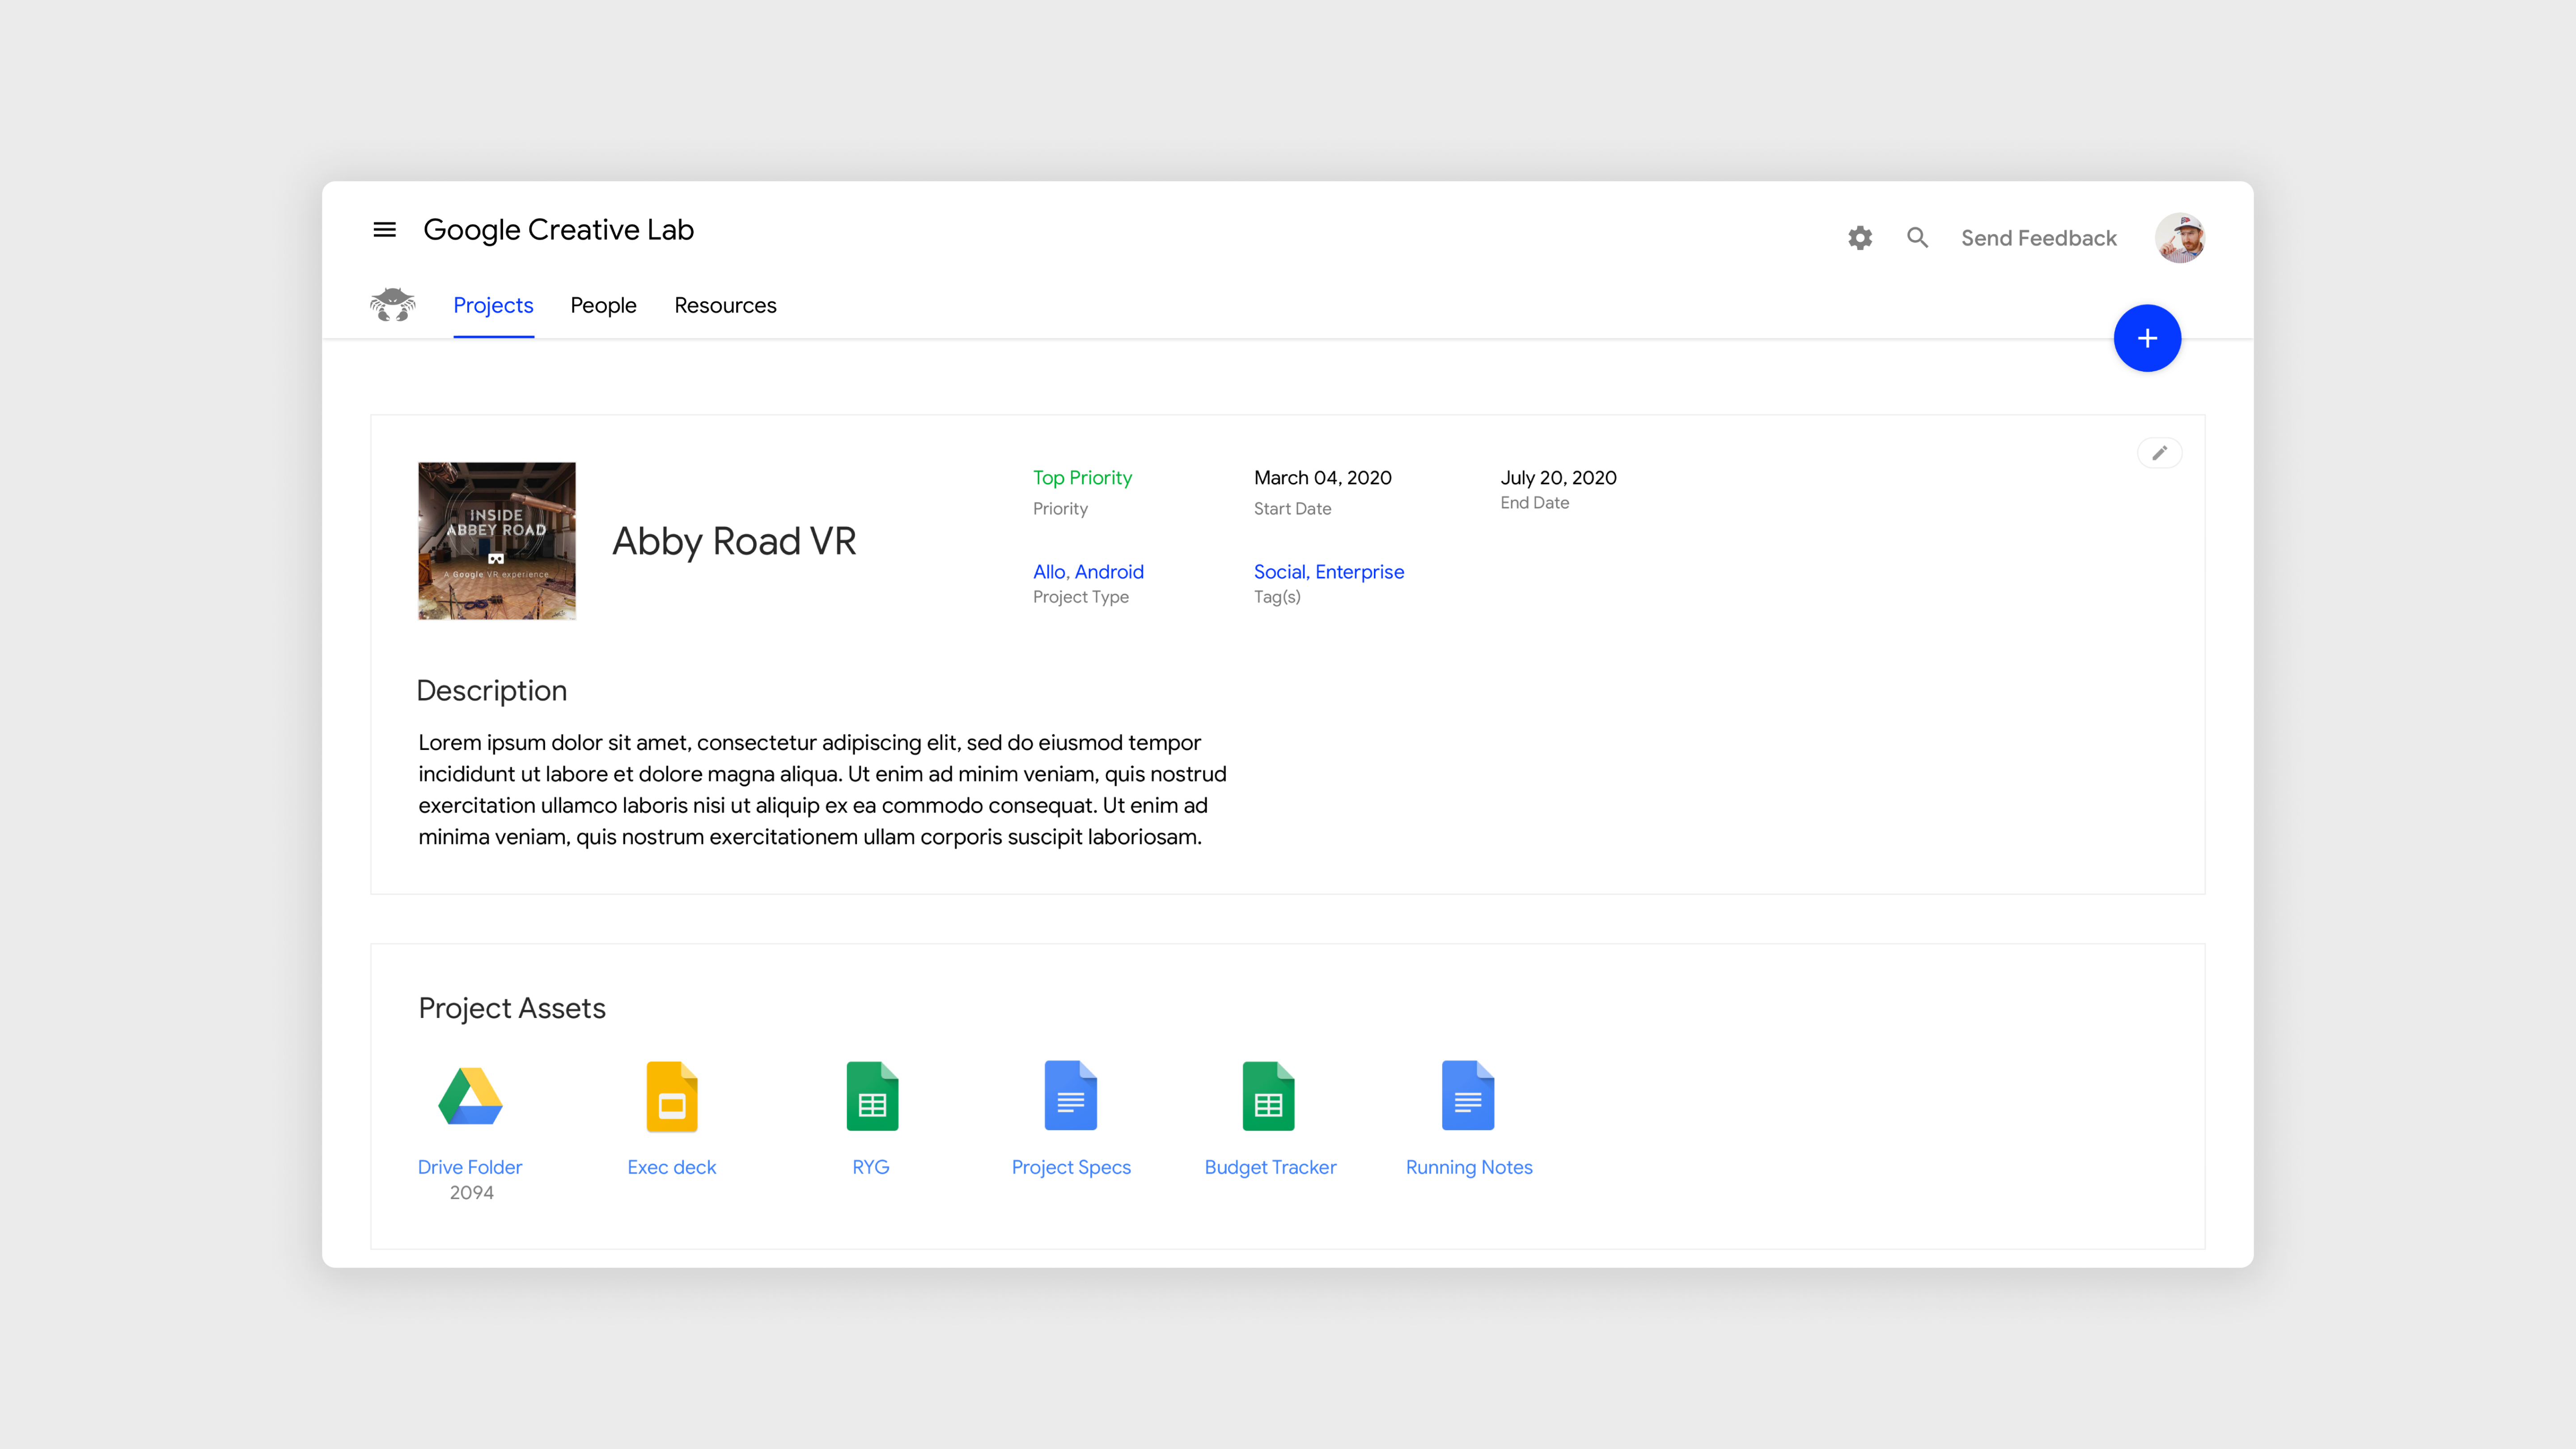2576x1449 pixels.
Task: Click the settings gear icon
Action: click(1860, 238)
